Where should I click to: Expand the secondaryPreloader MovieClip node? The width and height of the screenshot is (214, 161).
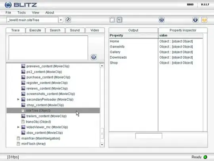coord(18,99)
